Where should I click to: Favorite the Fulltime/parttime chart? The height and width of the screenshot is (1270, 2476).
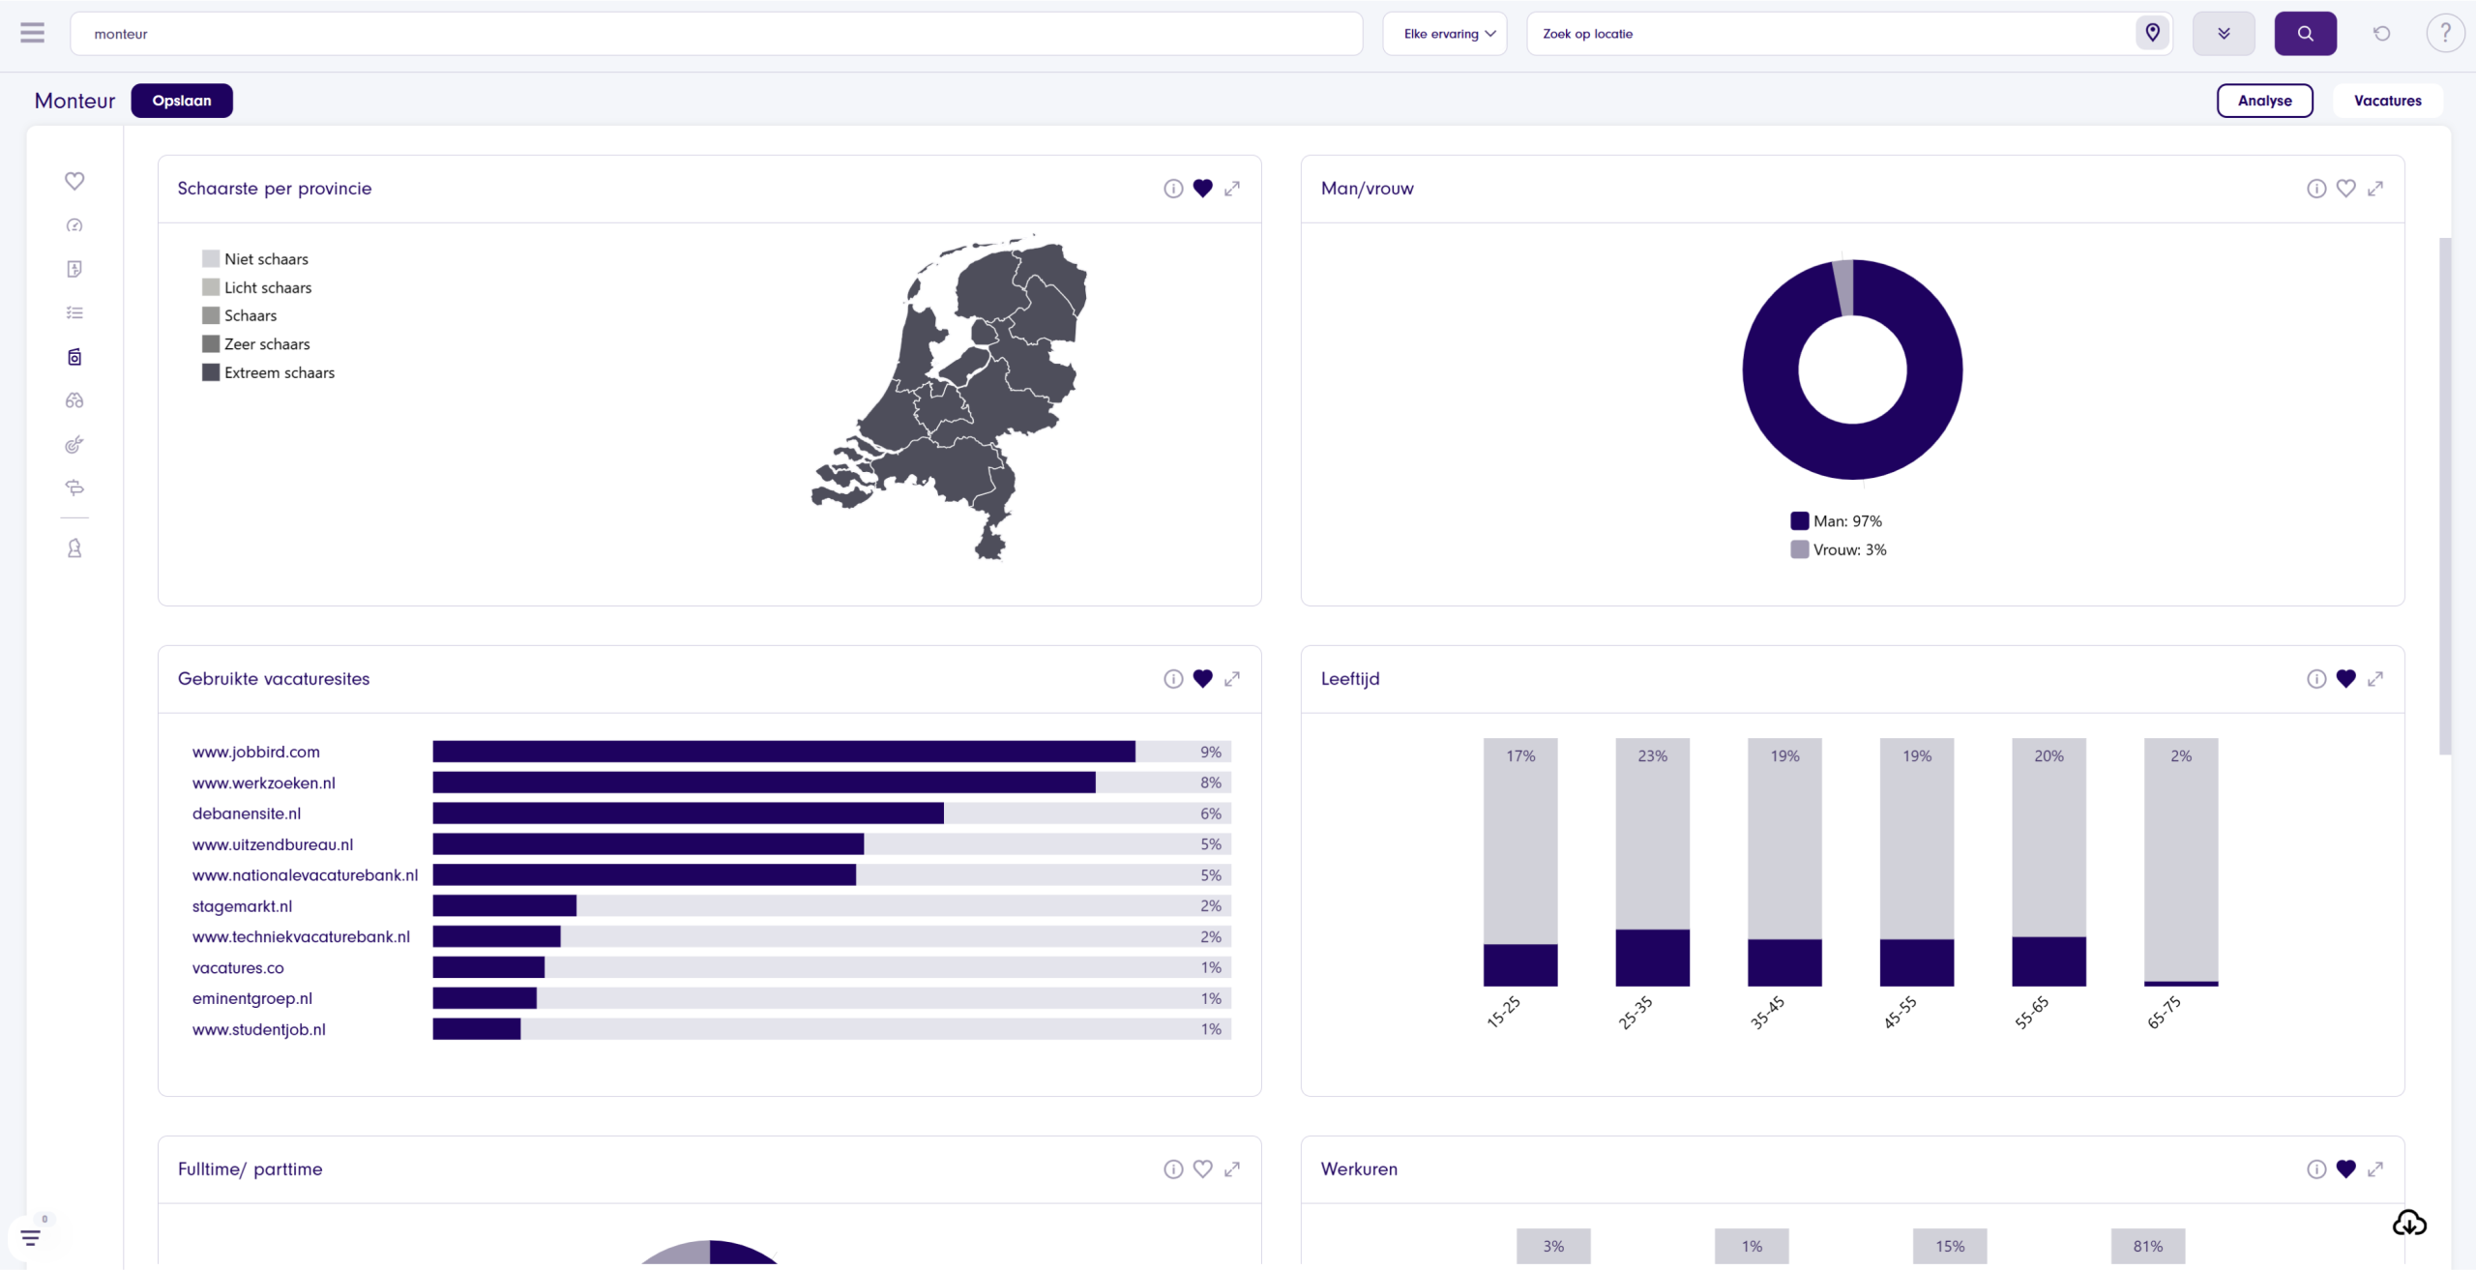(1202, 1169)
